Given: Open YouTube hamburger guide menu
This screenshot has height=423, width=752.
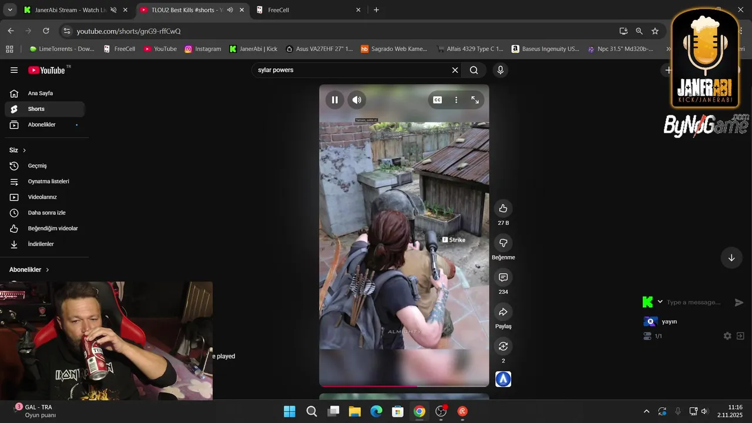Looking at the screenshot, I should (x=14, y=70).
